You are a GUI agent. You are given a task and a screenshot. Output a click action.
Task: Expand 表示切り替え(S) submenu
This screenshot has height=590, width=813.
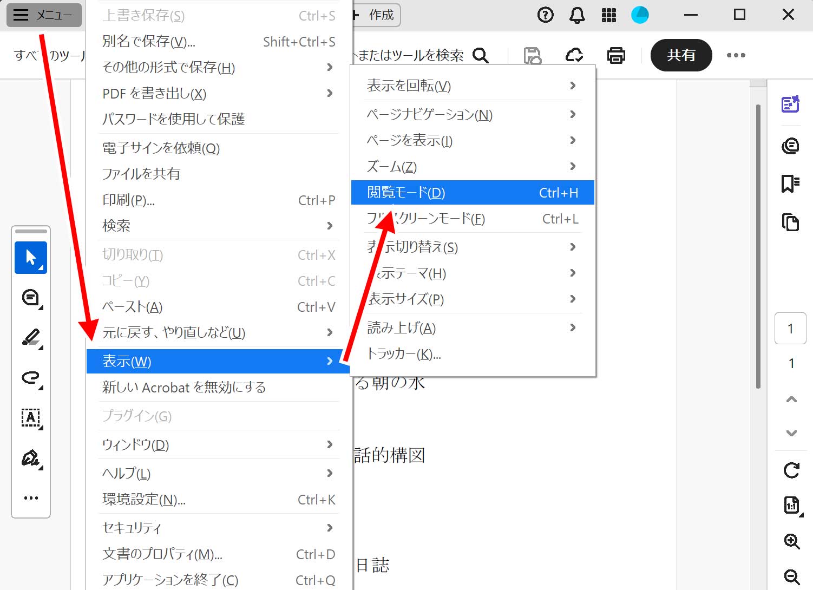[x=473, y=247]
